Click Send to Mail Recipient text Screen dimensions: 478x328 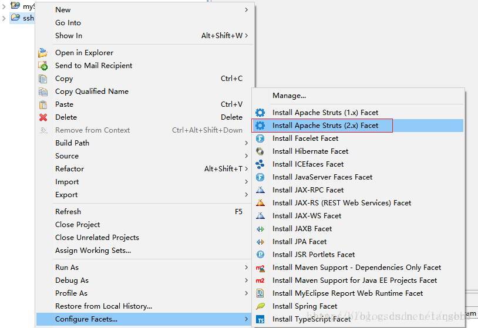click(93, 66)
